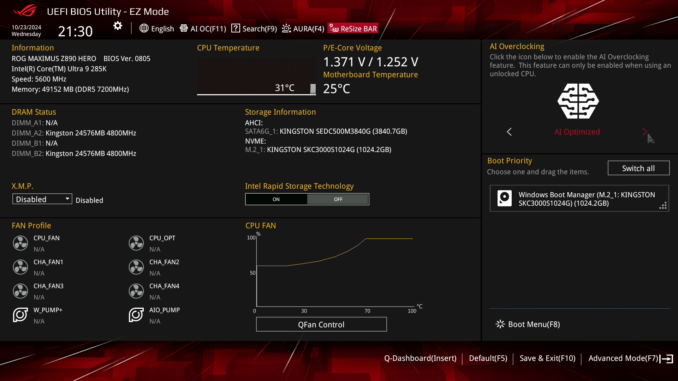The image size is (678, 381).
Task: Open QFan Control
Action: click(x=321, y=324)
